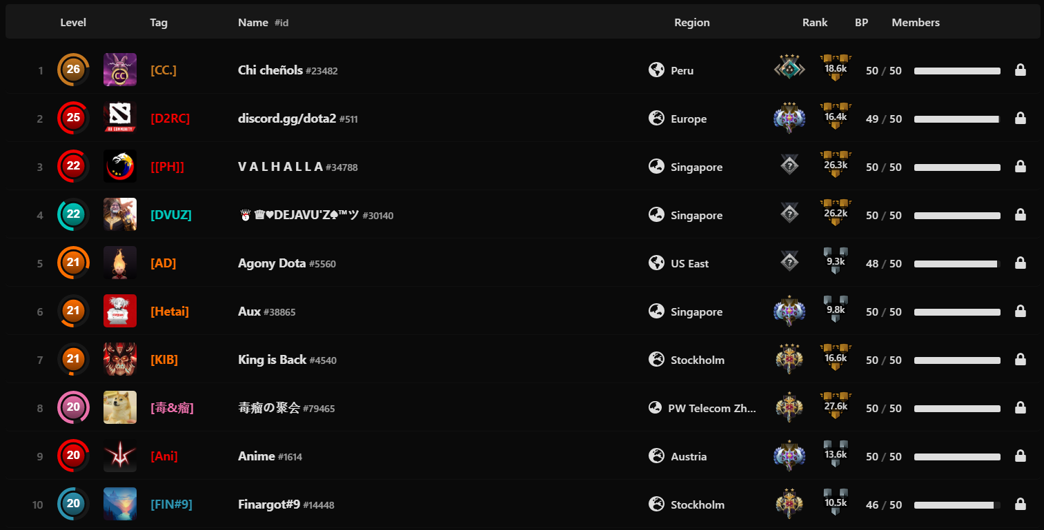Click the Shiba dog guild avatar

tap(120, 407)
